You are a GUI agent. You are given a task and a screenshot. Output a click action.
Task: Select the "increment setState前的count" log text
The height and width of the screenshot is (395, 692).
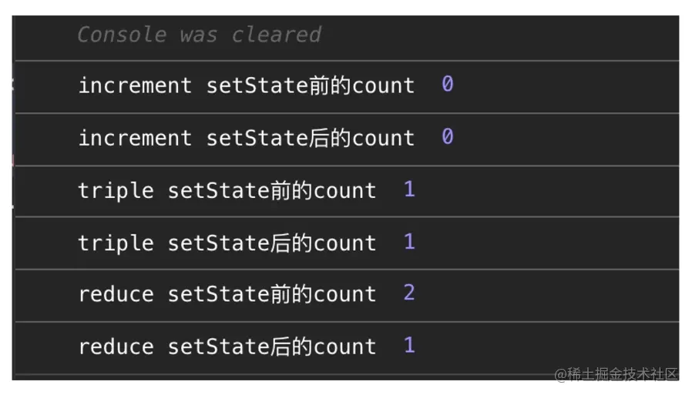(x=246, y=85)
